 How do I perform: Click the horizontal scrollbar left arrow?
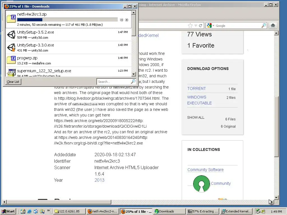pos(4,202)
